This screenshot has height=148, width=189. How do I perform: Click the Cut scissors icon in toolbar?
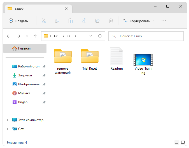tap(43, 21)
